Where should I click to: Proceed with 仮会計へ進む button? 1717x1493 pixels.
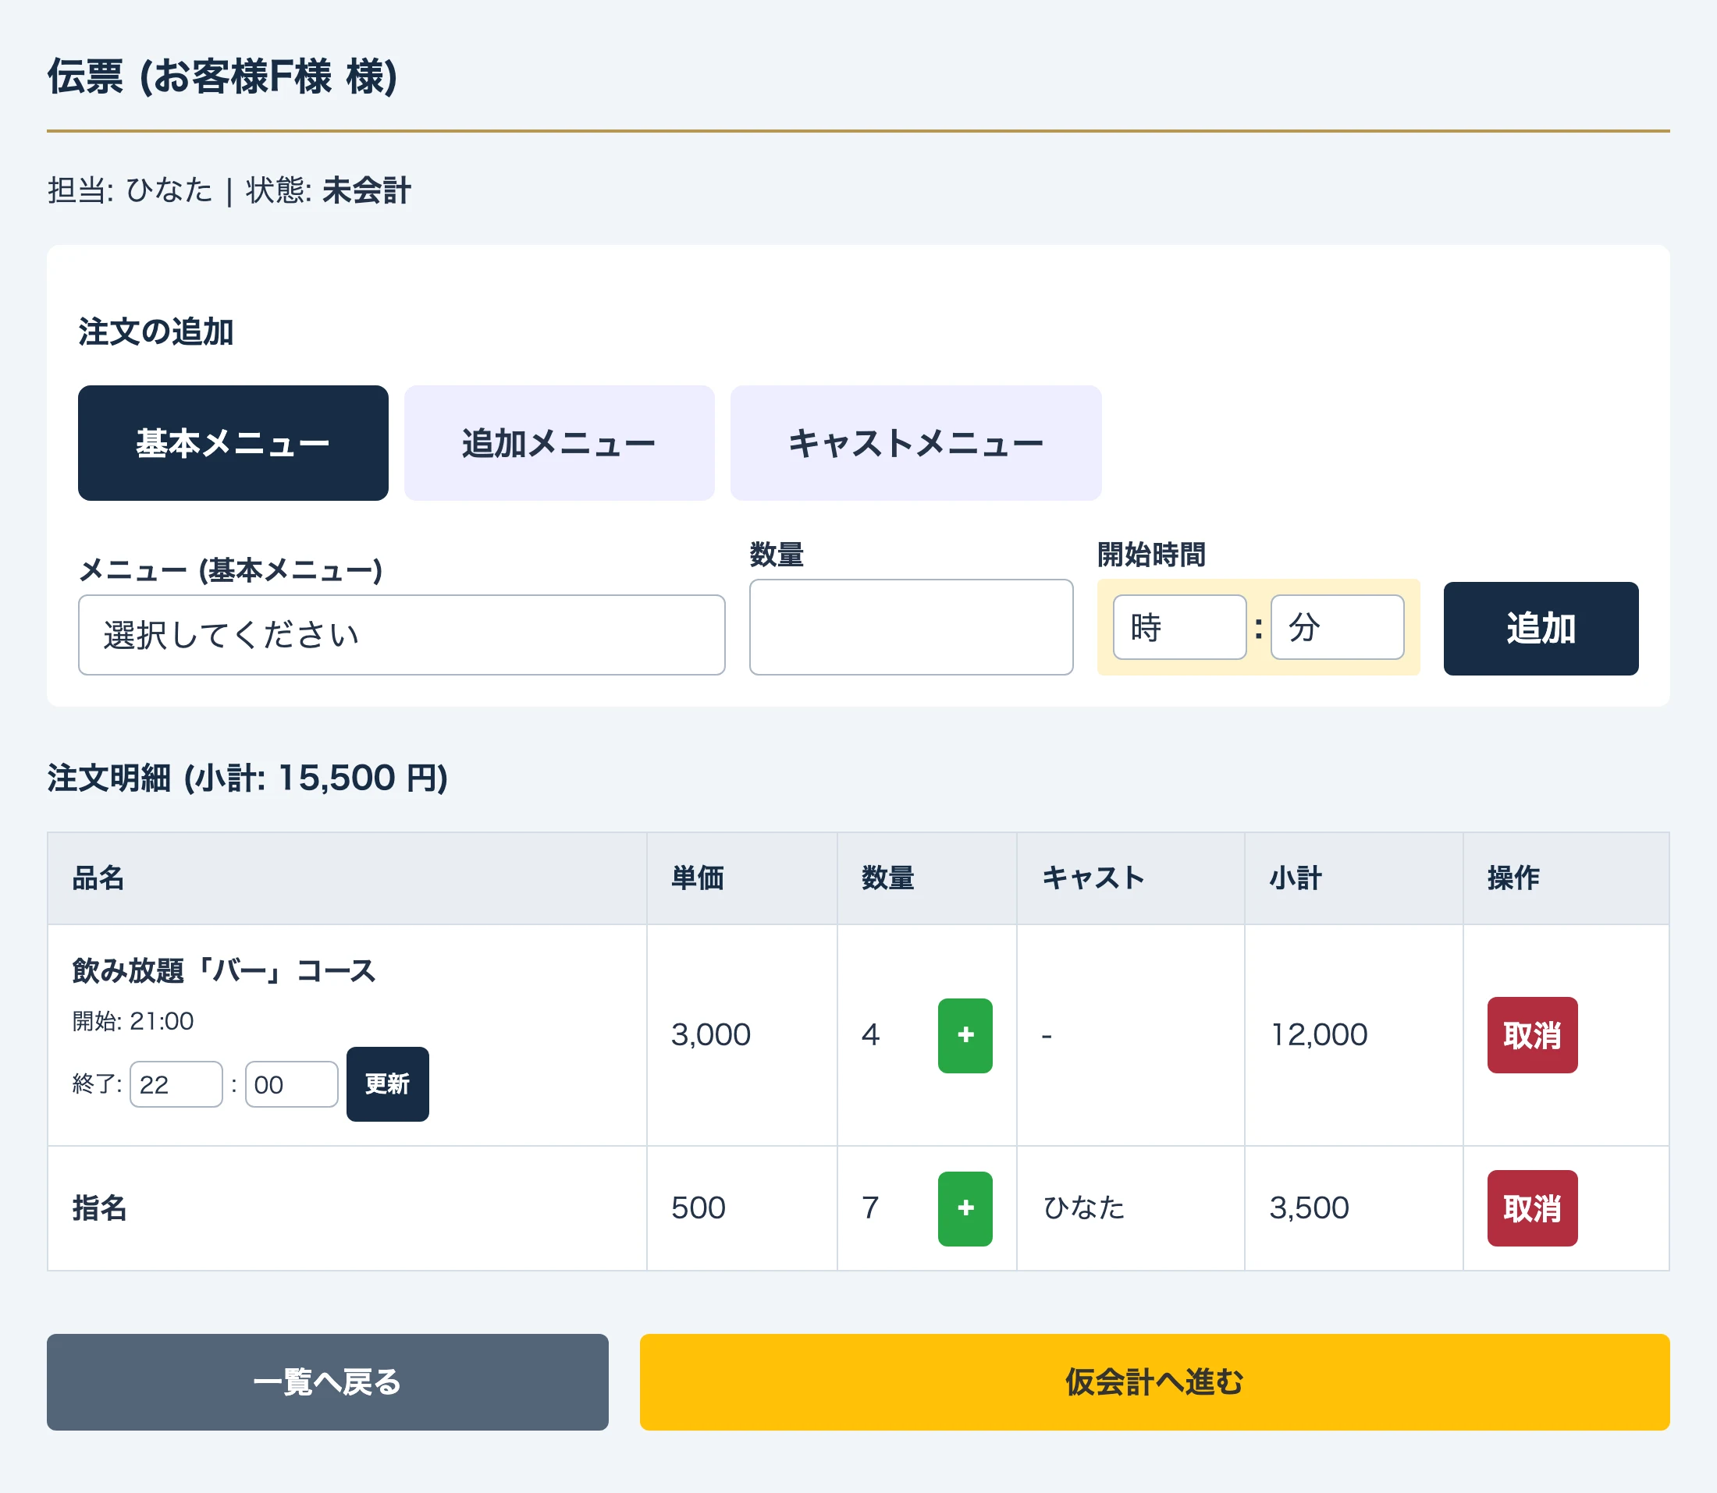(1154, 1382)
